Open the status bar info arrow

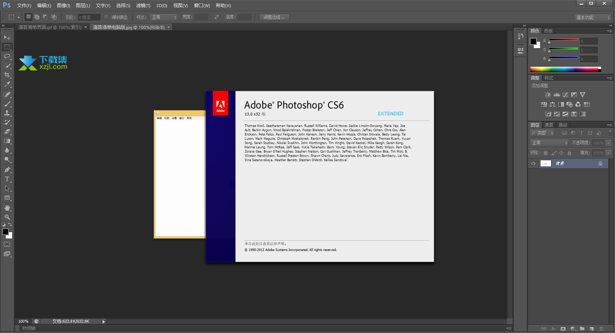click(104, 322)
